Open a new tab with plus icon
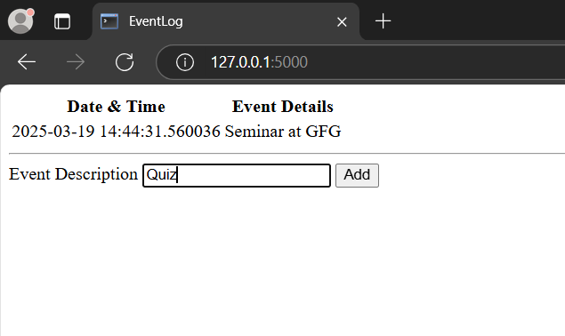 [383, 21]
